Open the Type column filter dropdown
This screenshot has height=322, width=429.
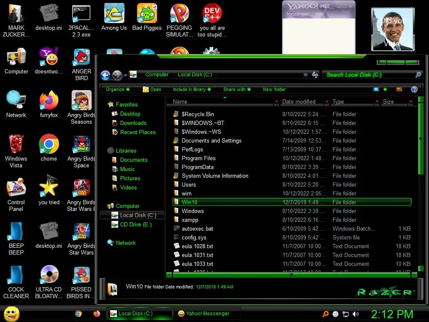point(377,101)
